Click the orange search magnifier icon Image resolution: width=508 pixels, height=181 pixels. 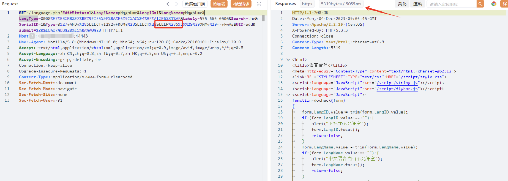pos(480,4)
